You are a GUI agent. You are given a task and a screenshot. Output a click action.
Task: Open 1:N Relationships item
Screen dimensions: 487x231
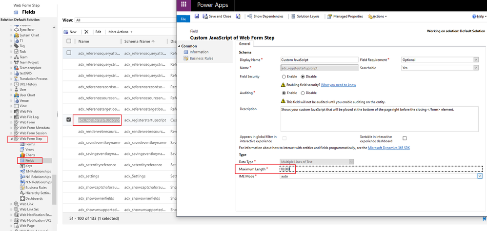click(35, 171)
